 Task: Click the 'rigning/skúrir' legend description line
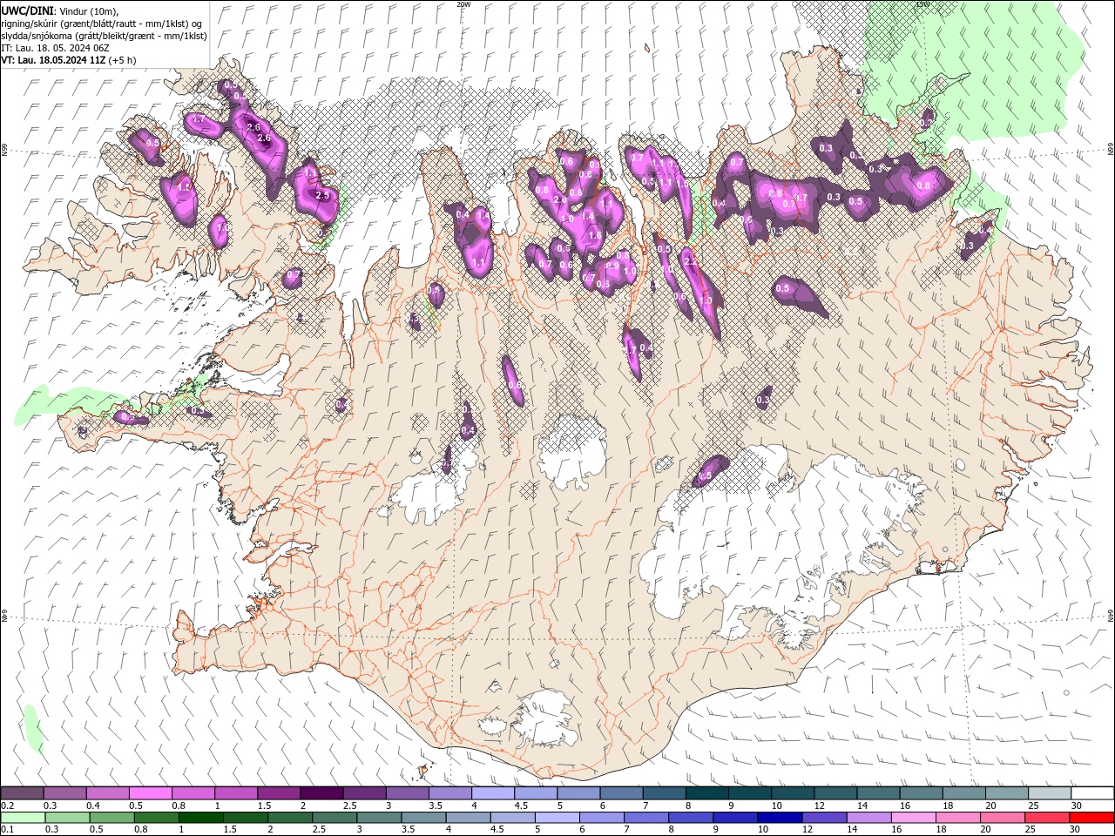pyautogui.click(x=103, y=24)
